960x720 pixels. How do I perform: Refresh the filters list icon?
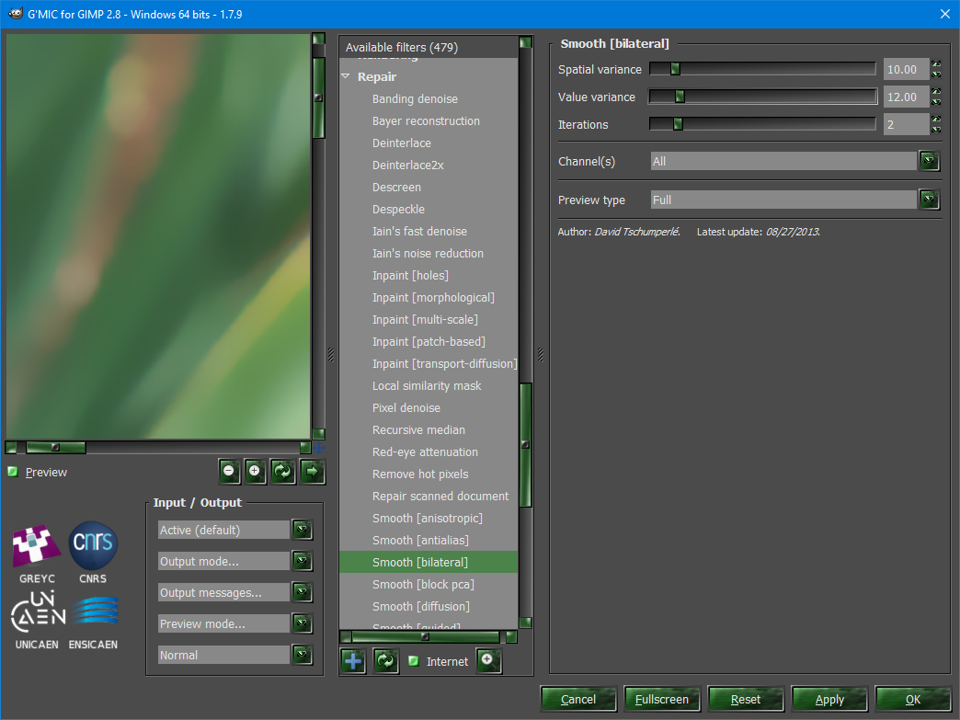pyautogui.click(x=385, y=661)
